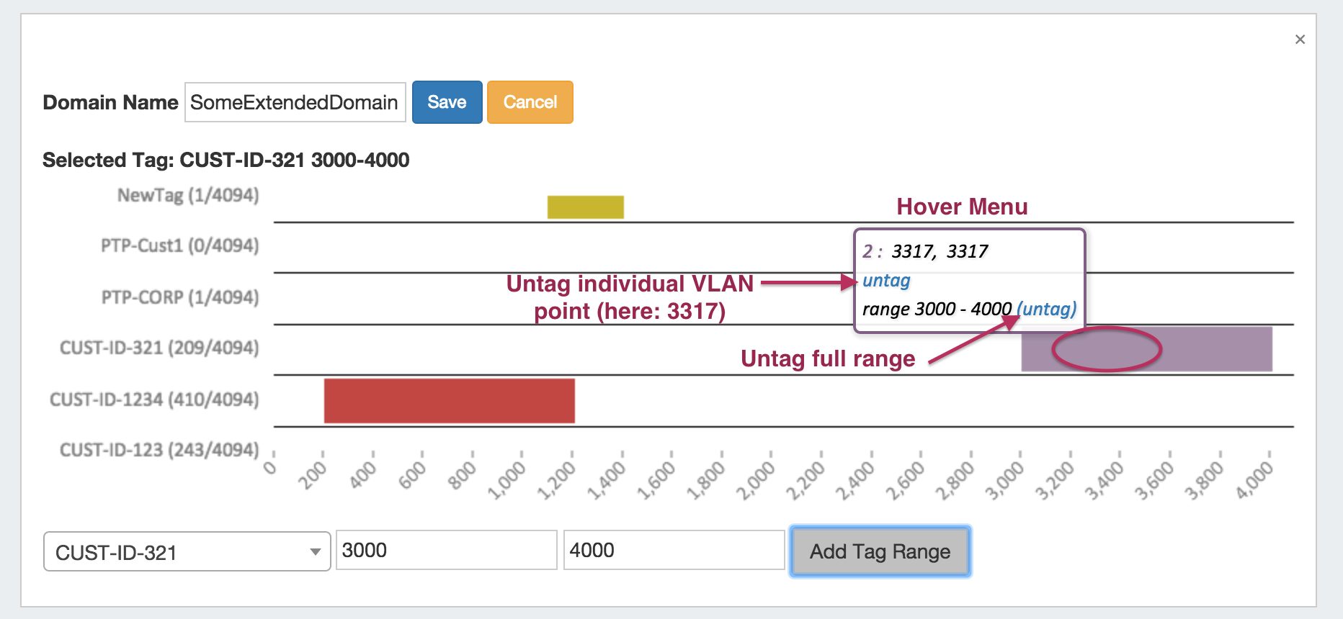Click the CUST-ID-123 (243/4094) row label
The width and height of the screenshot is (1343, 619).
(159, 450)
